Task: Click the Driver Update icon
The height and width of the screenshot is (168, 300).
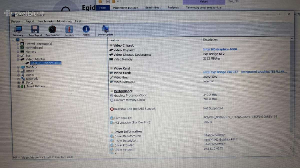Action: coord(105,29)
